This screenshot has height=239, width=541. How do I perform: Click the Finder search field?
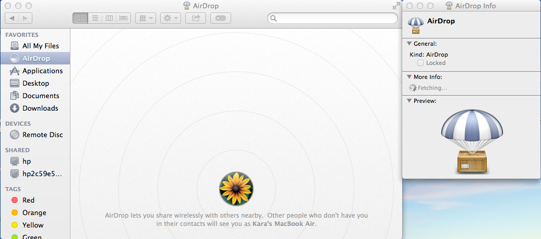[333, 18]
